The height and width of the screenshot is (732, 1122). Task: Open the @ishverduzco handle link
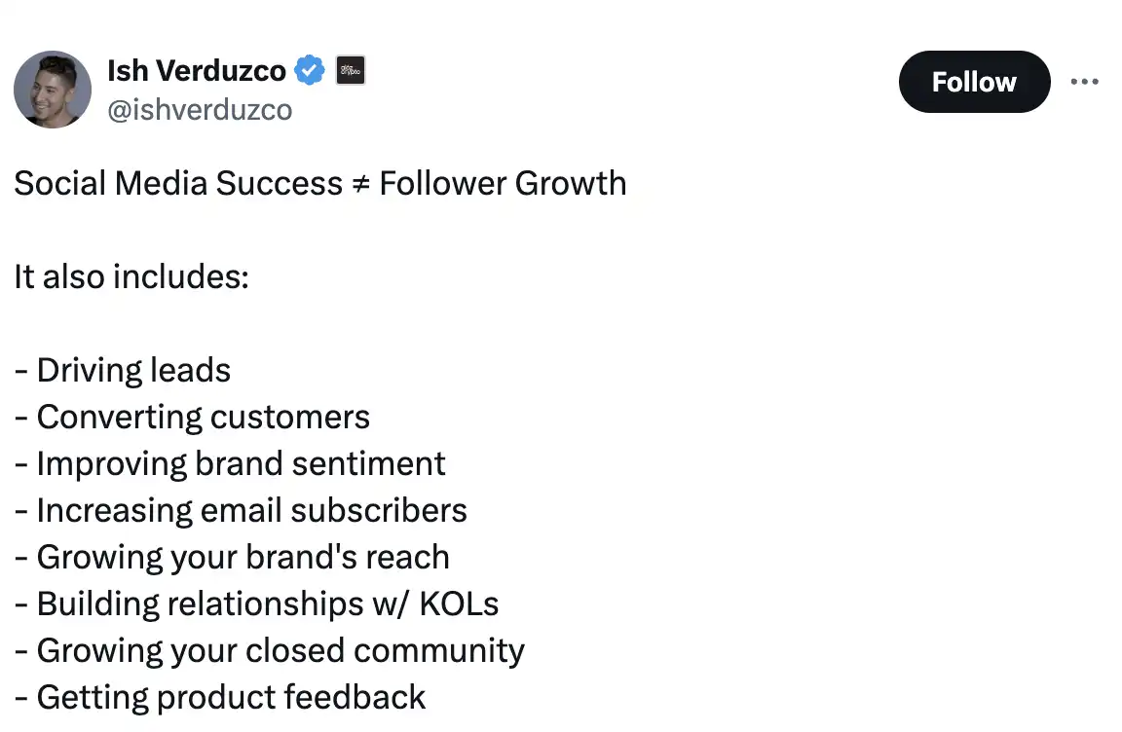[x=199, y=110]
